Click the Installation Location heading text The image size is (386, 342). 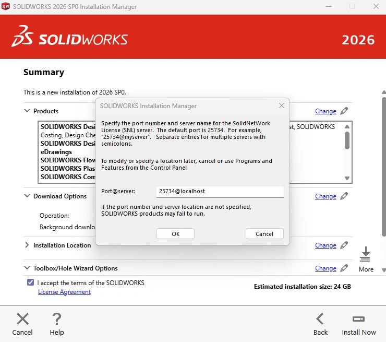click(62, 245)
